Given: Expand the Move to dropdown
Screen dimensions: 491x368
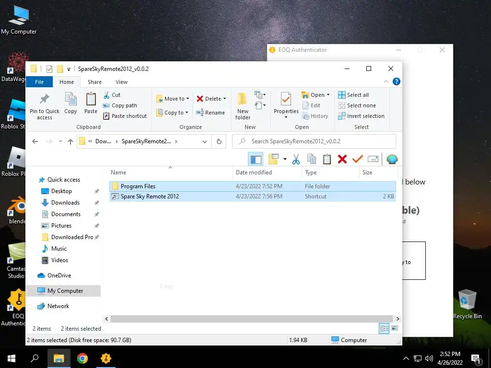Looking at the screenshot, I should click(x=173, y=99).
